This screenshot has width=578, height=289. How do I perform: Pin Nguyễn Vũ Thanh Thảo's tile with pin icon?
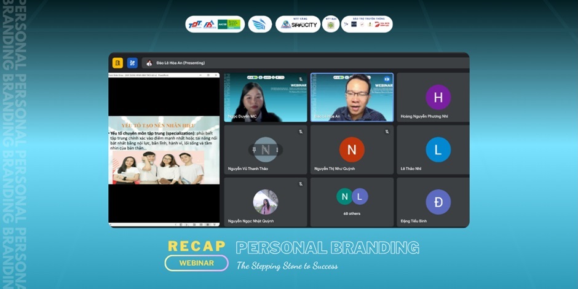pos(255,149)
